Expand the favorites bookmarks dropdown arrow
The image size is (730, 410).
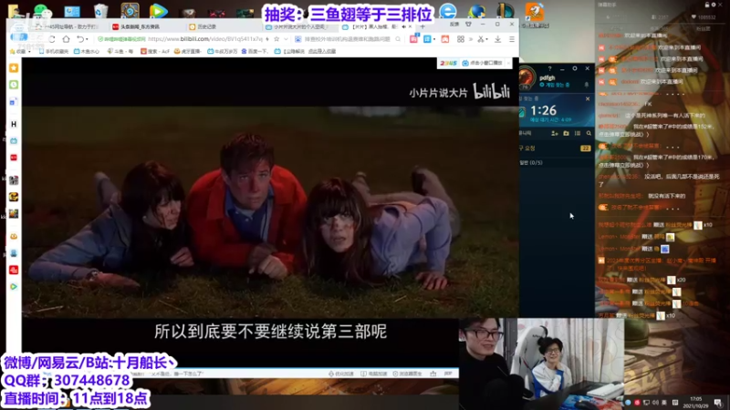[x=29, y=52]
